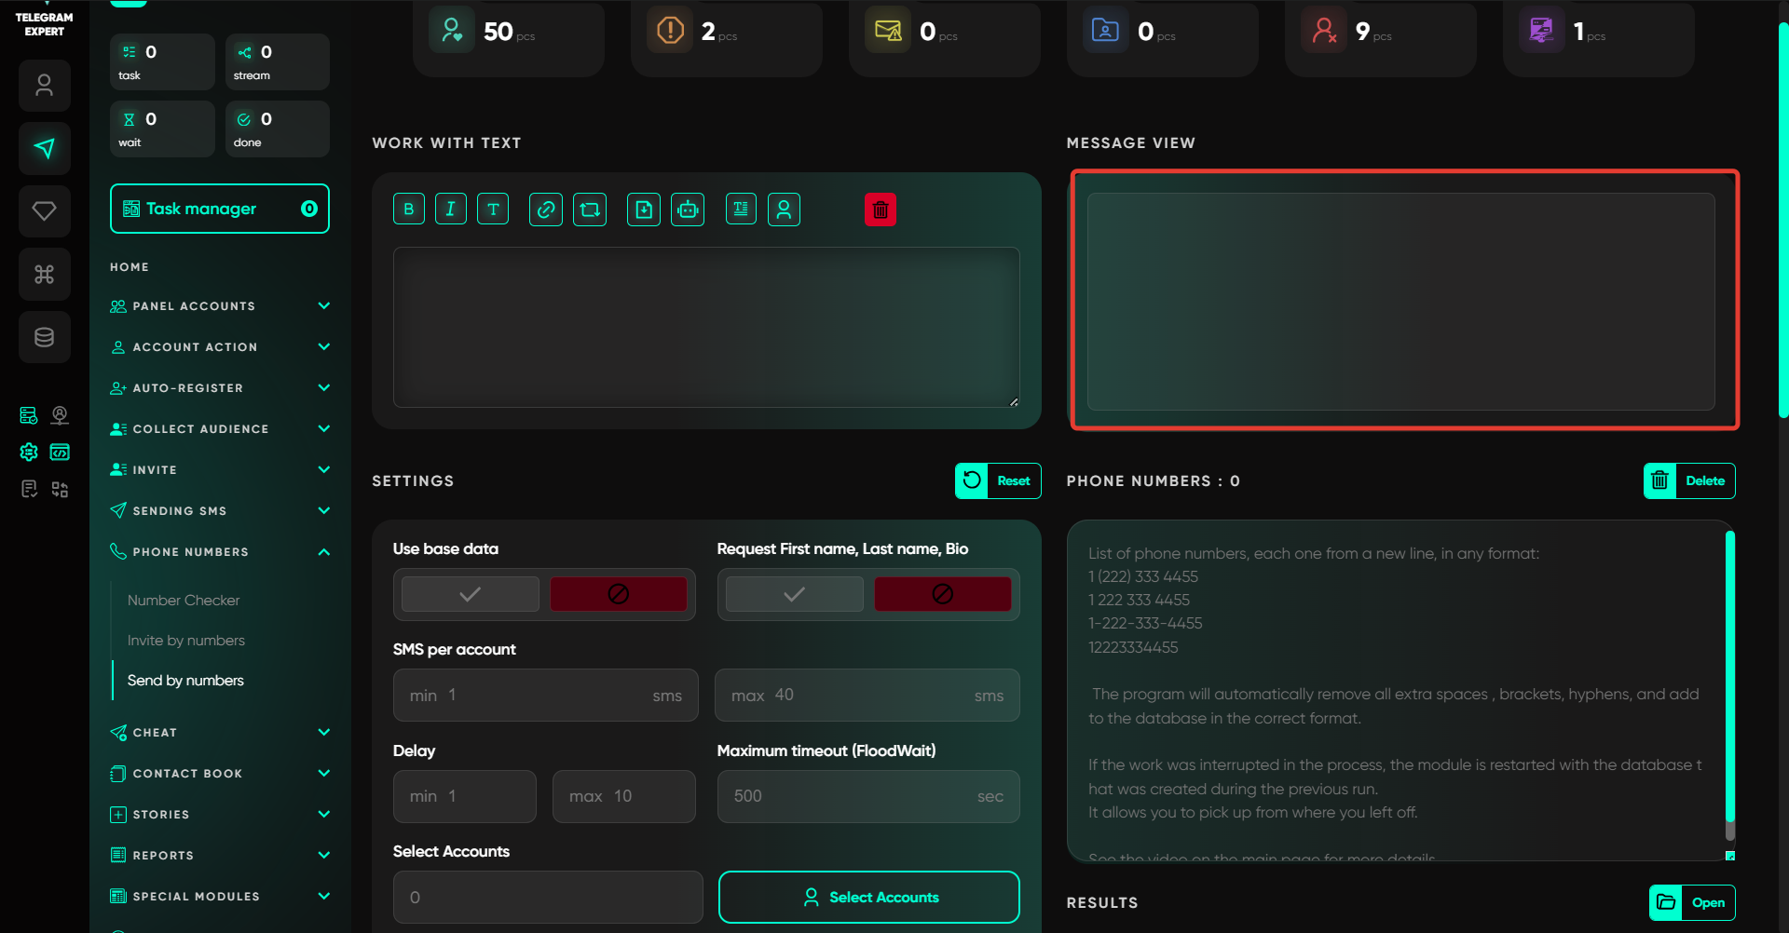The width and height of the screenshot is (1789, 933).
Task: Disable Request First name, Last name, Bio
Action: point(942,594)
